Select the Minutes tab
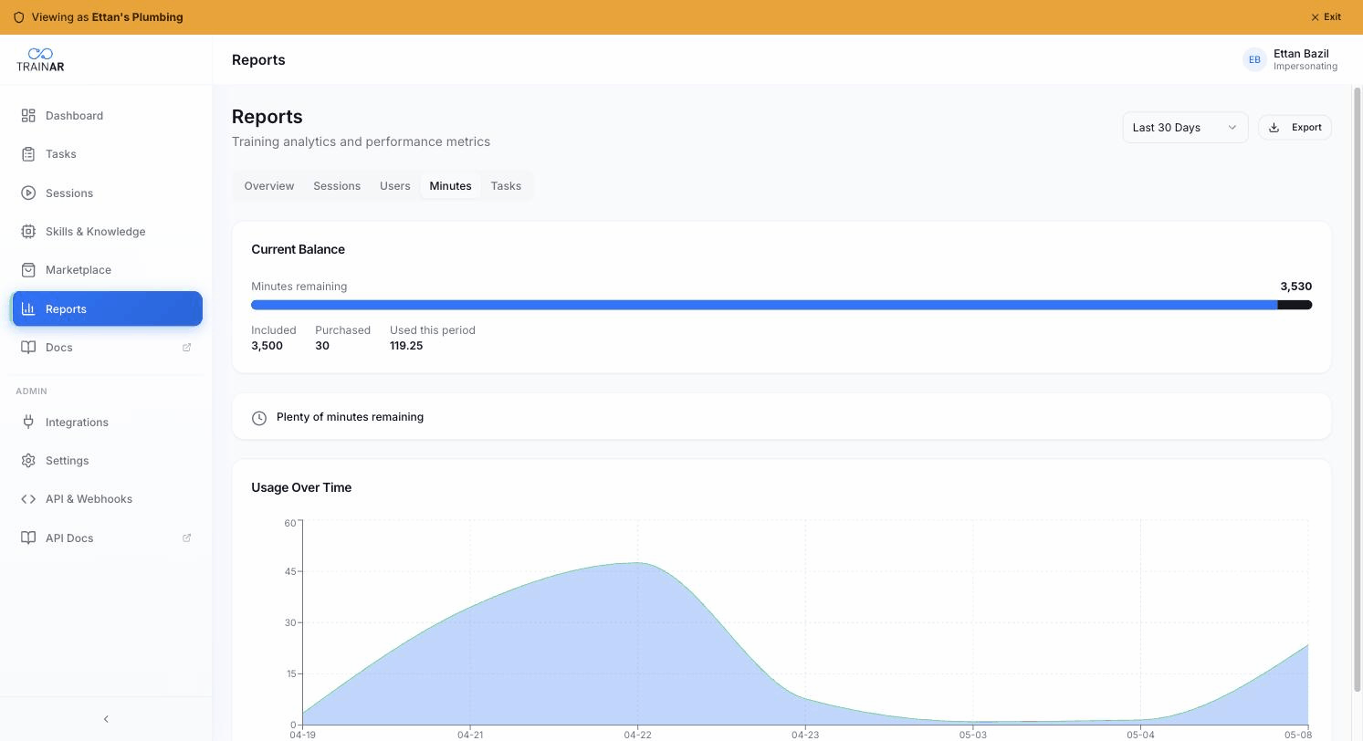 click(450, 186)
